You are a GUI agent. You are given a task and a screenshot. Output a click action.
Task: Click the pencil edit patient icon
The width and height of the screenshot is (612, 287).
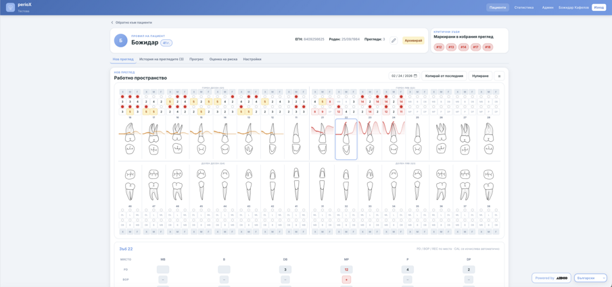(394, 41)
